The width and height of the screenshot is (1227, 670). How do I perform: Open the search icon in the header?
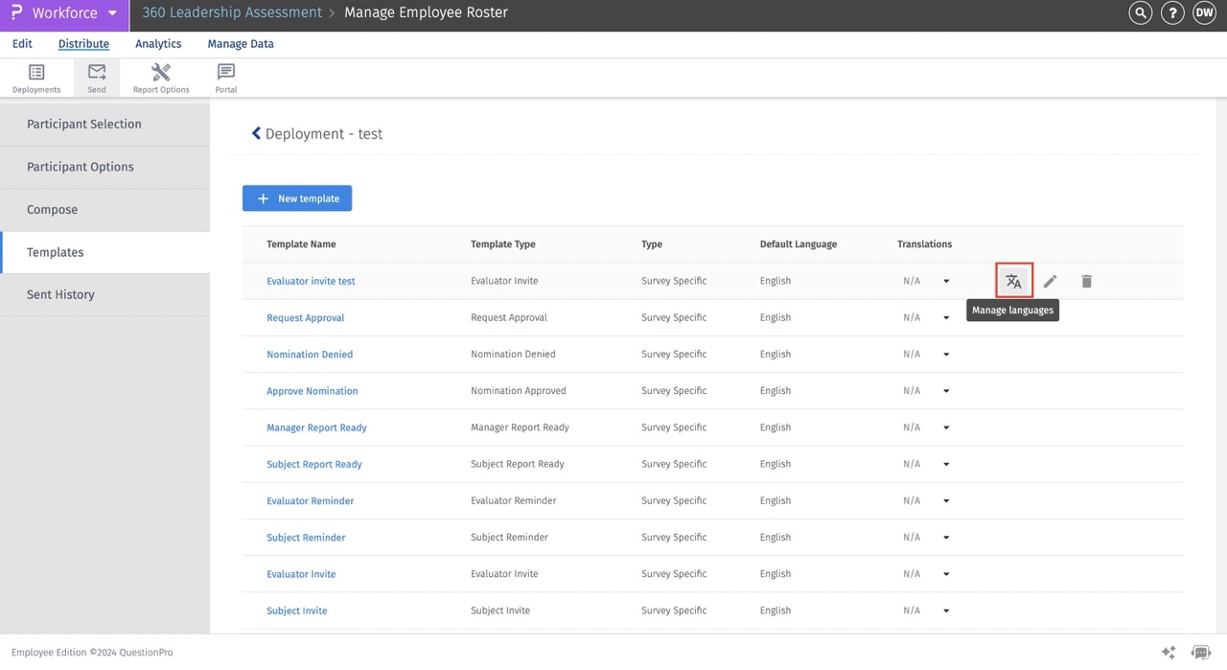pos(1140,13)
